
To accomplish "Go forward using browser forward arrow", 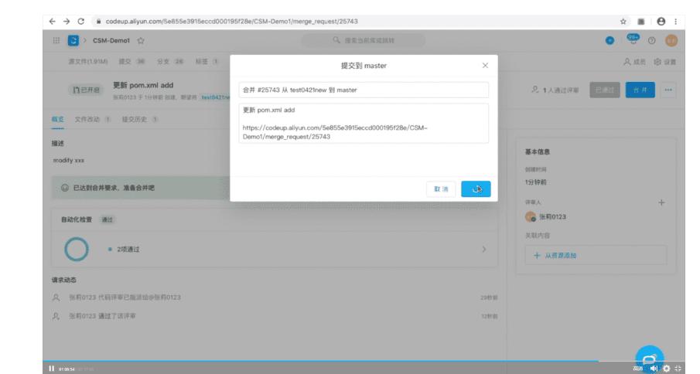I will pyautogui.click(x=67, y=22).
